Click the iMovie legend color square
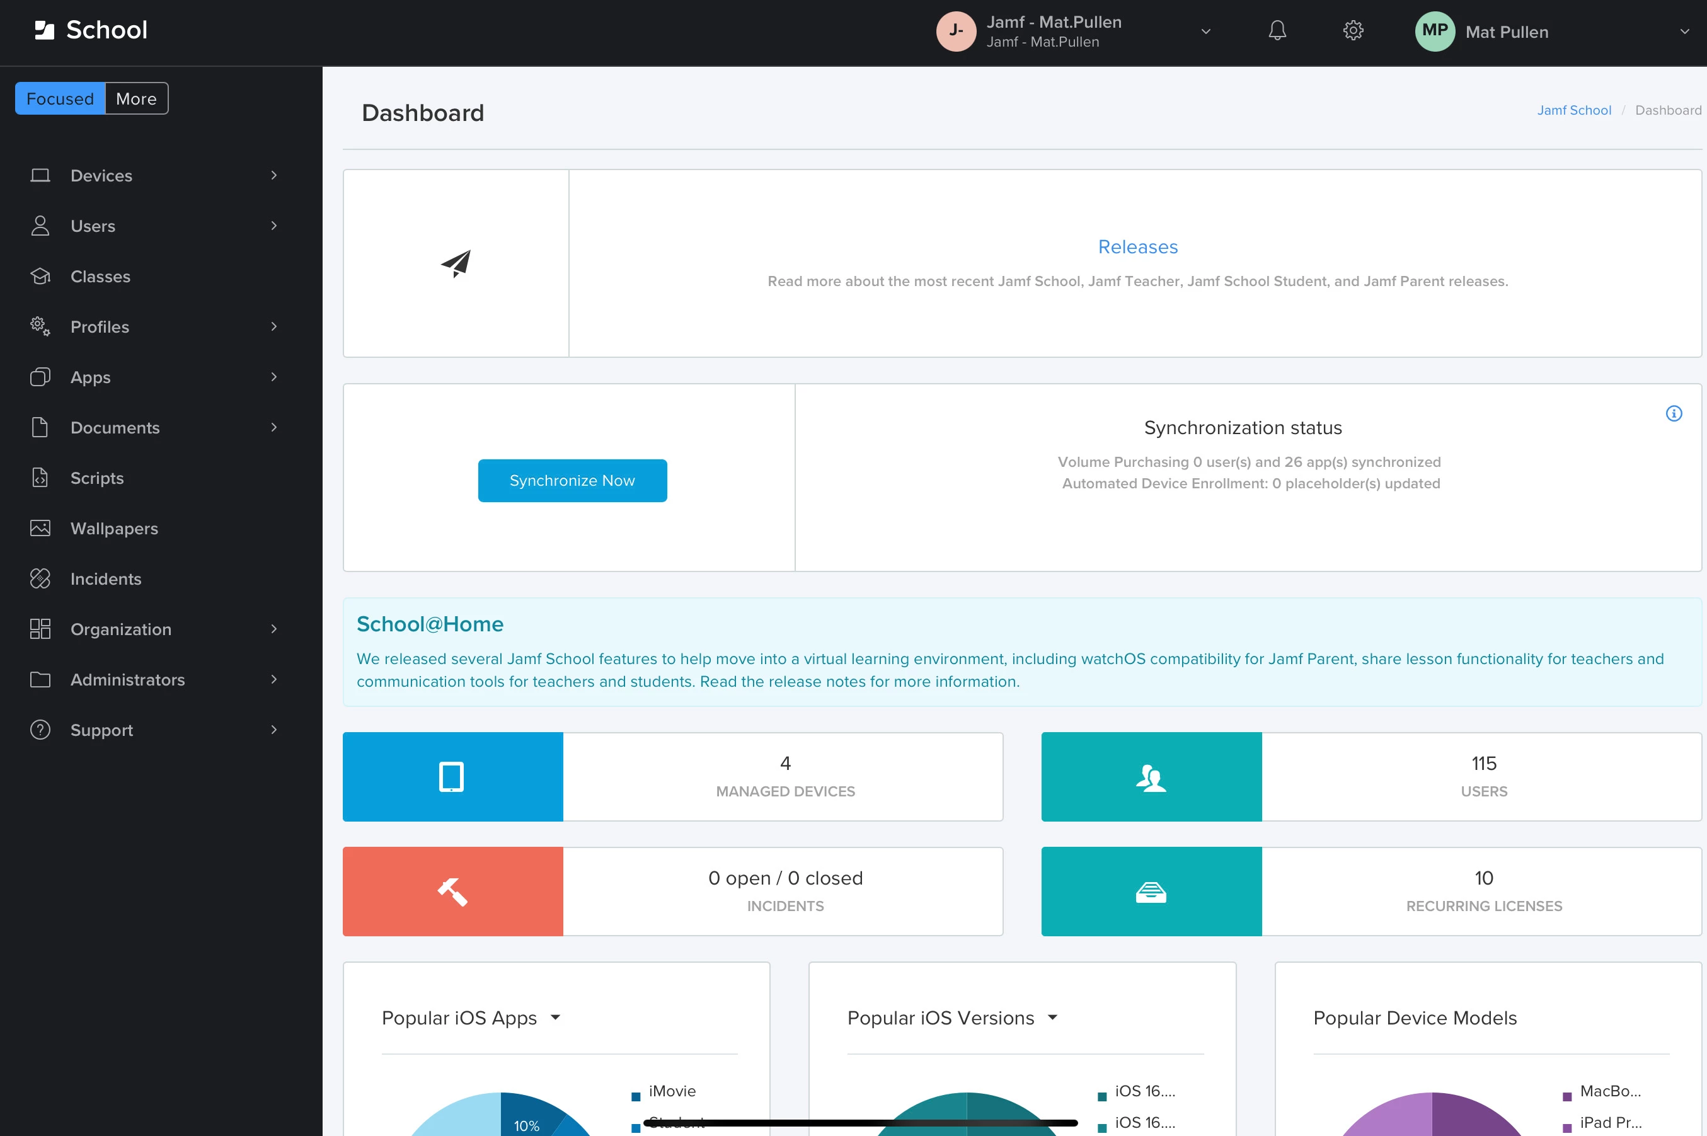The width and height of the screenshot is (1707, 1136). pos(636,1096)
